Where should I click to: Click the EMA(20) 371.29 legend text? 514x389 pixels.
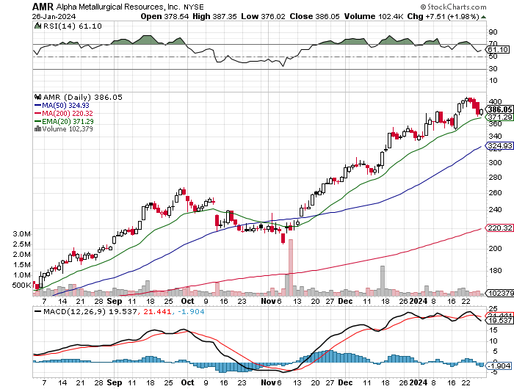tap(68, 121)
